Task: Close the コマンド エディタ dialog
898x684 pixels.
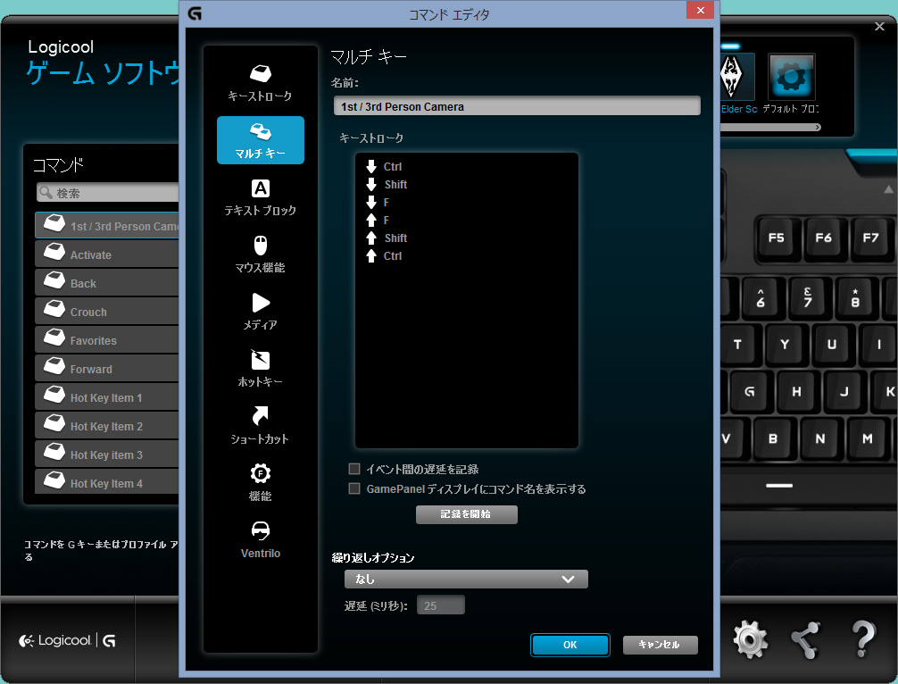Action: coord(700,11)
